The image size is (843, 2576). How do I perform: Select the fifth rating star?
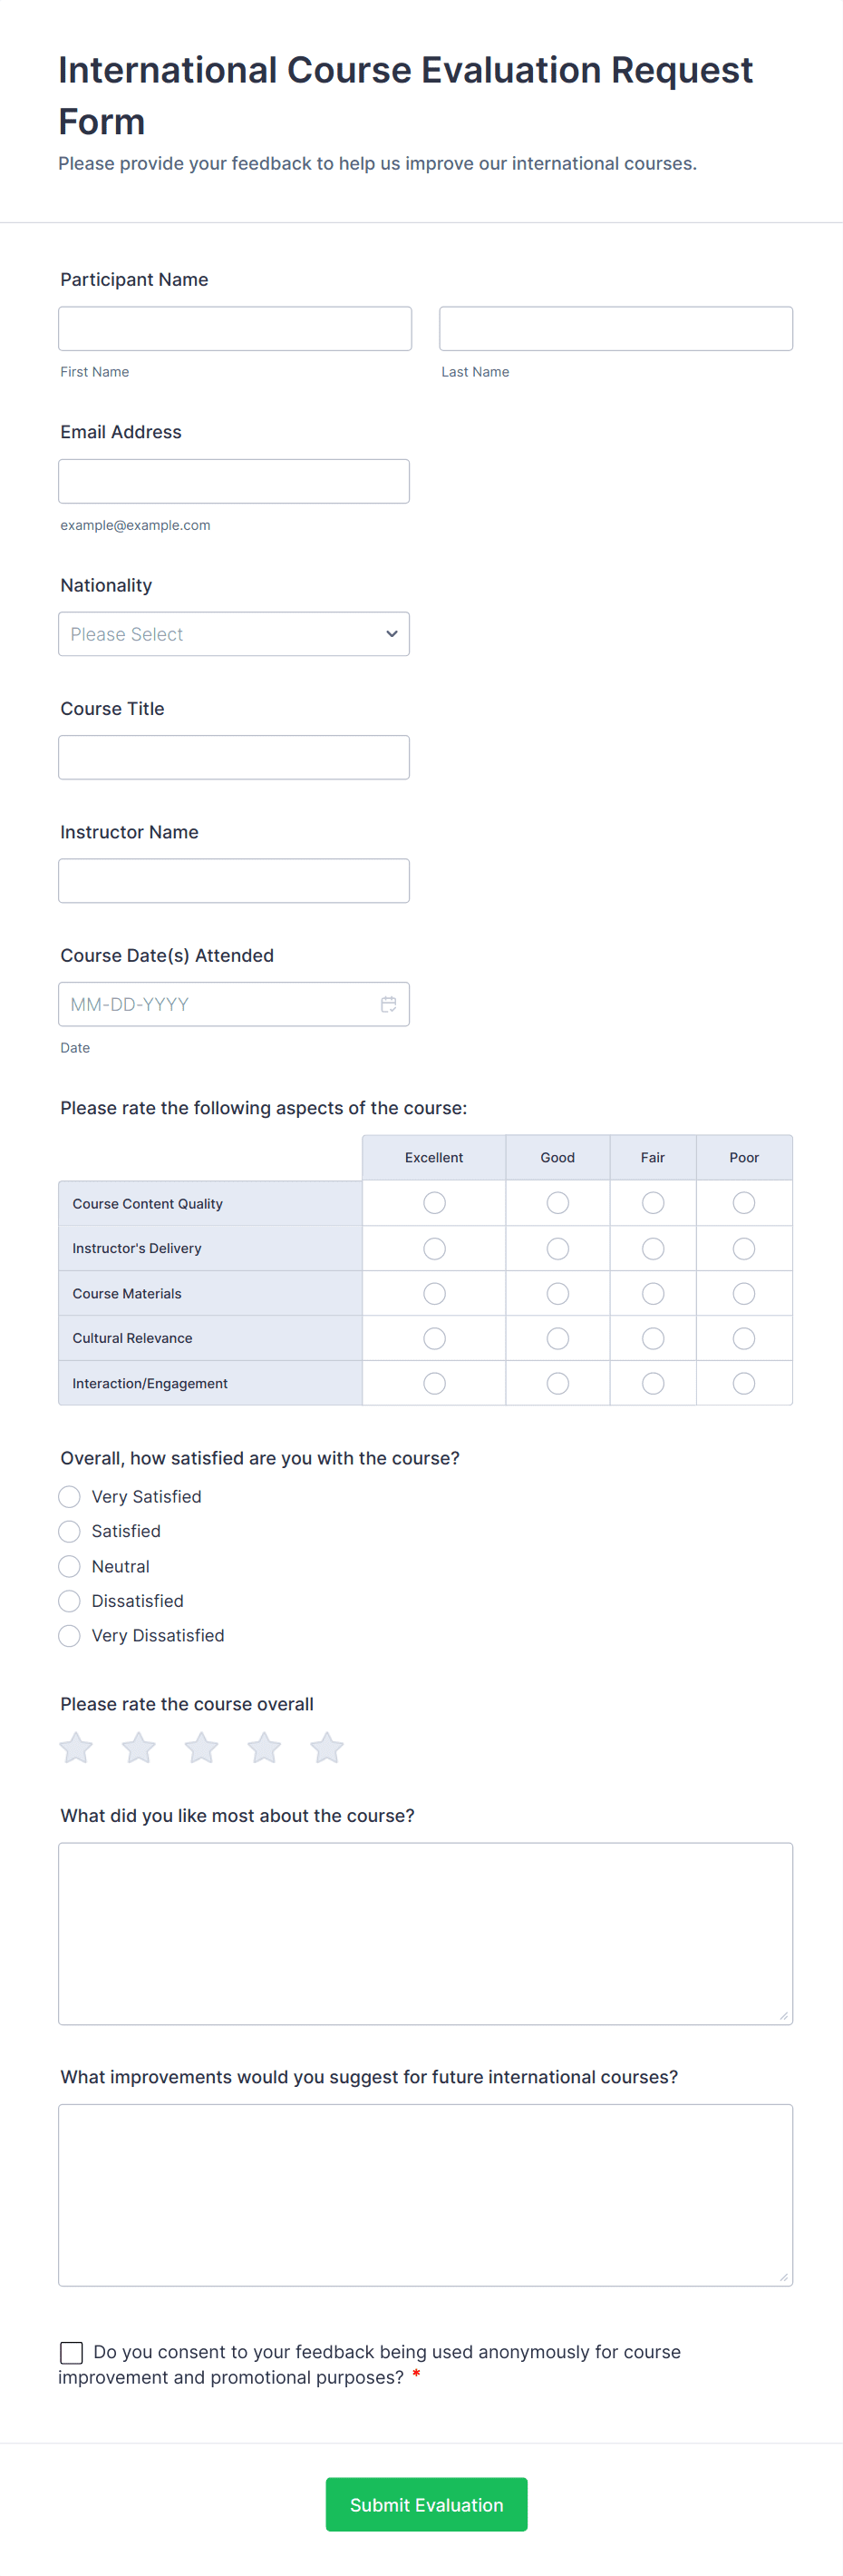pyautogui.click(x=326, y=1748)
